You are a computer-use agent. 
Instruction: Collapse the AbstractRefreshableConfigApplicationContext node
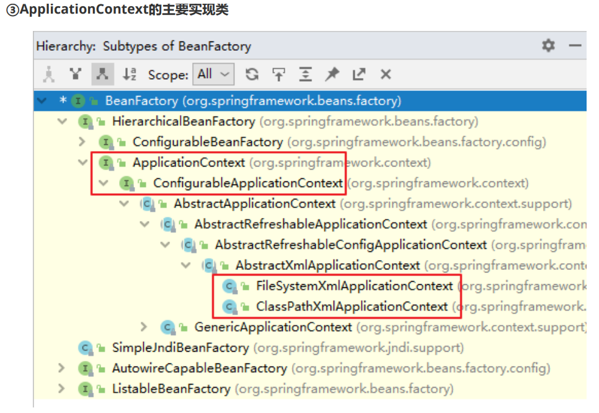click(166, 245)
